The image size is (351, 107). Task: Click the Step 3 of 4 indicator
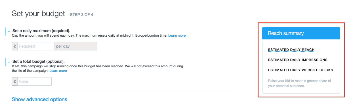tap(81, 15)
